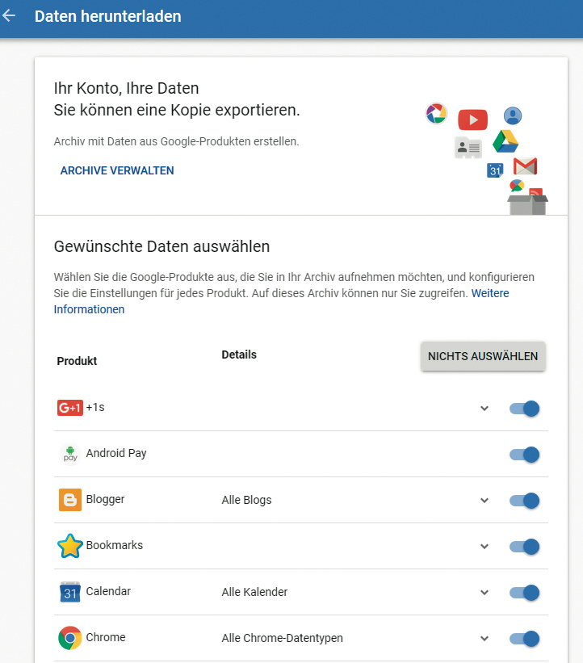Switch off the Chrome export toggle

pos(524,639)
